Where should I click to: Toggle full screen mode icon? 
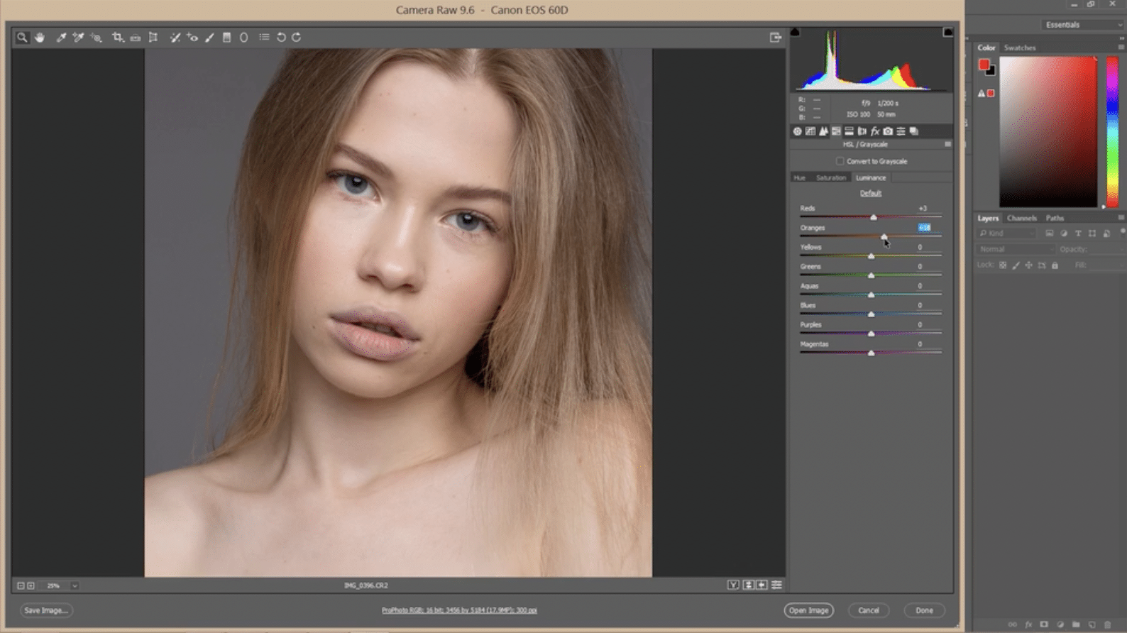coord(775,37)
